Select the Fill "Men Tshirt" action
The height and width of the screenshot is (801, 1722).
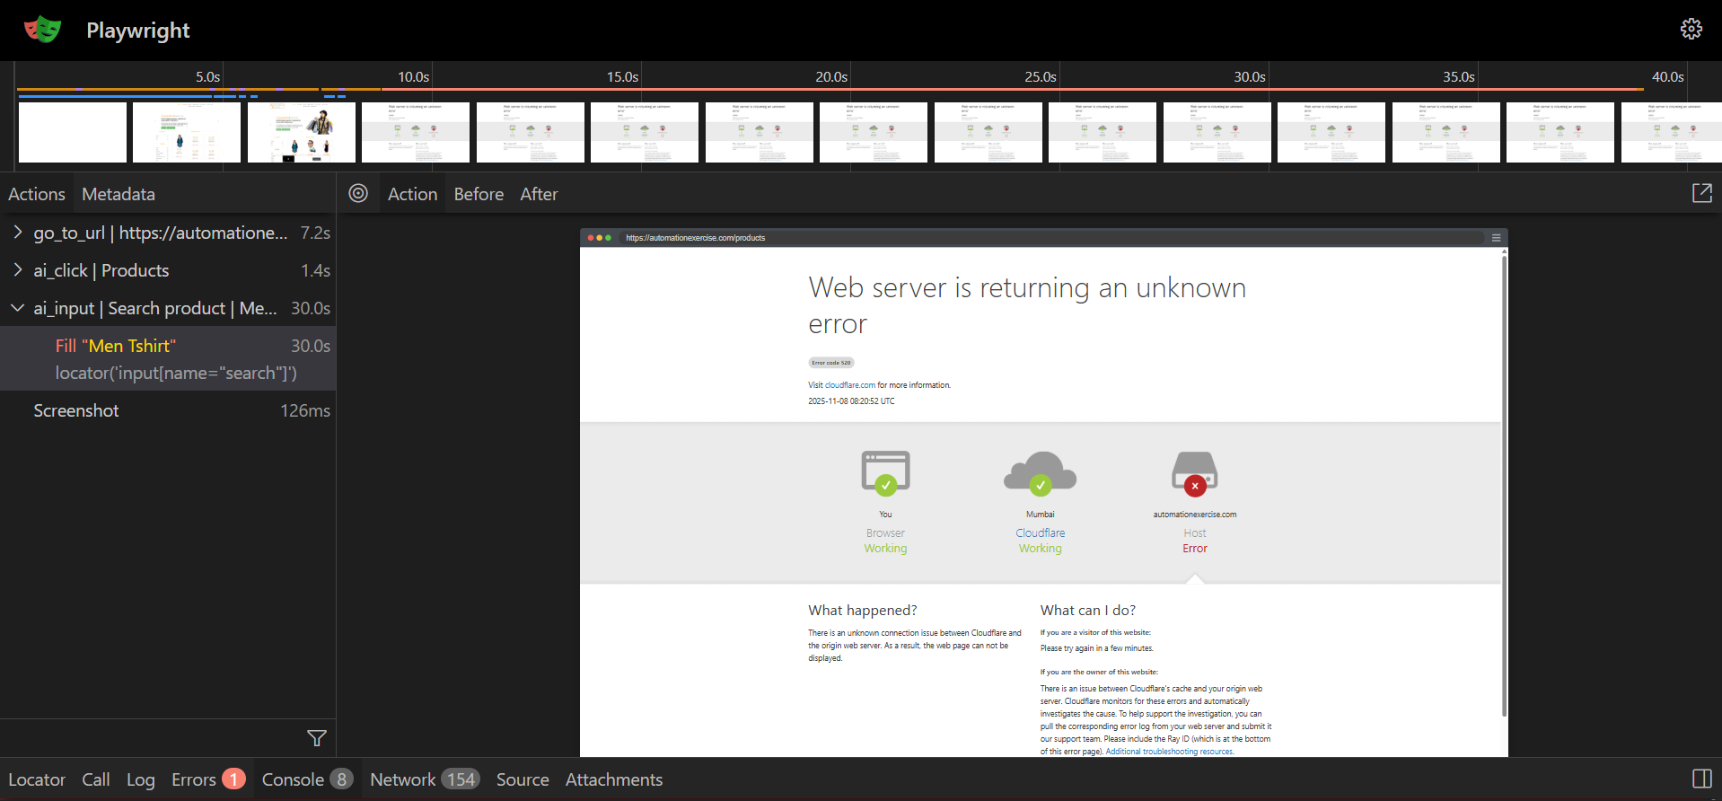[168, 358]
